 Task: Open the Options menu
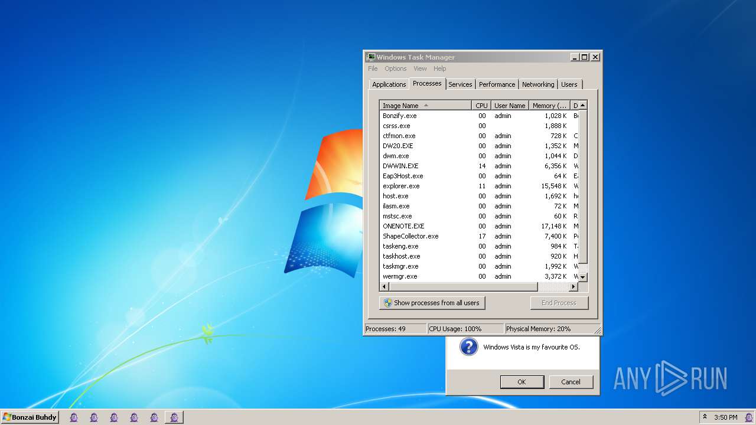point(396,68)
